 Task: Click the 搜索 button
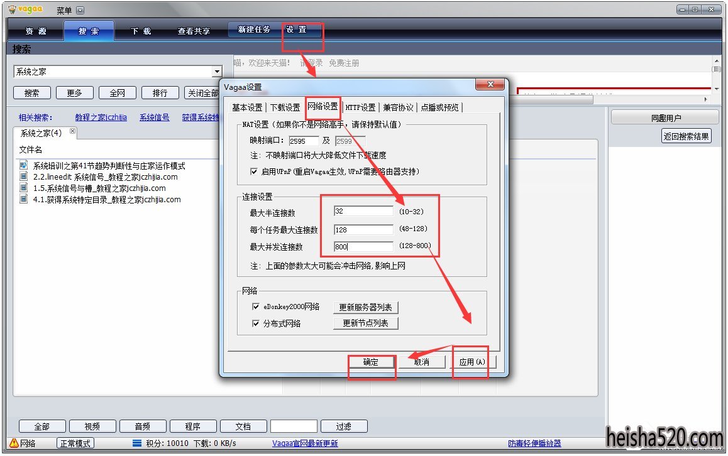(31, 93)
